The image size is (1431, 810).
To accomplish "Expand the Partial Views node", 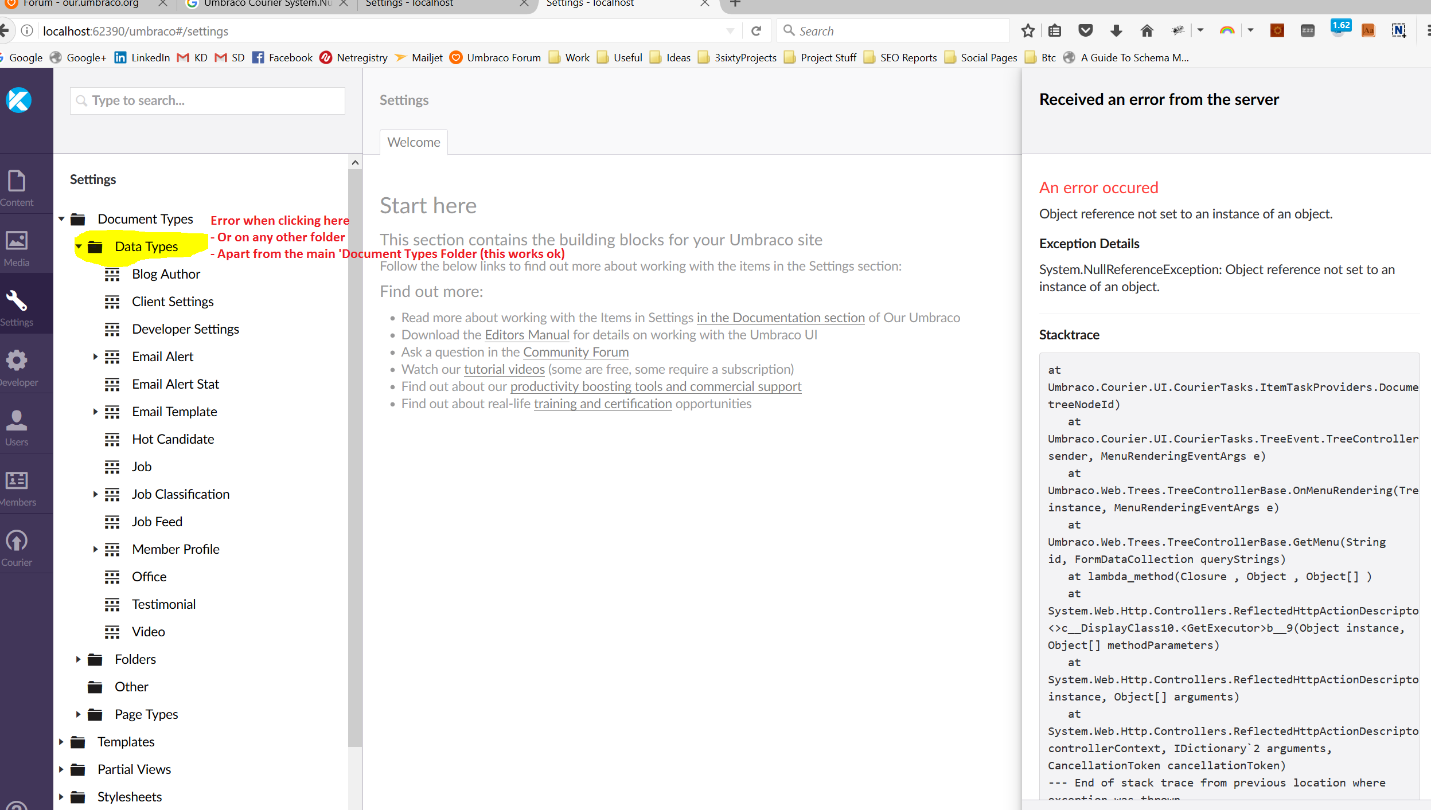I will coord(61,769).
